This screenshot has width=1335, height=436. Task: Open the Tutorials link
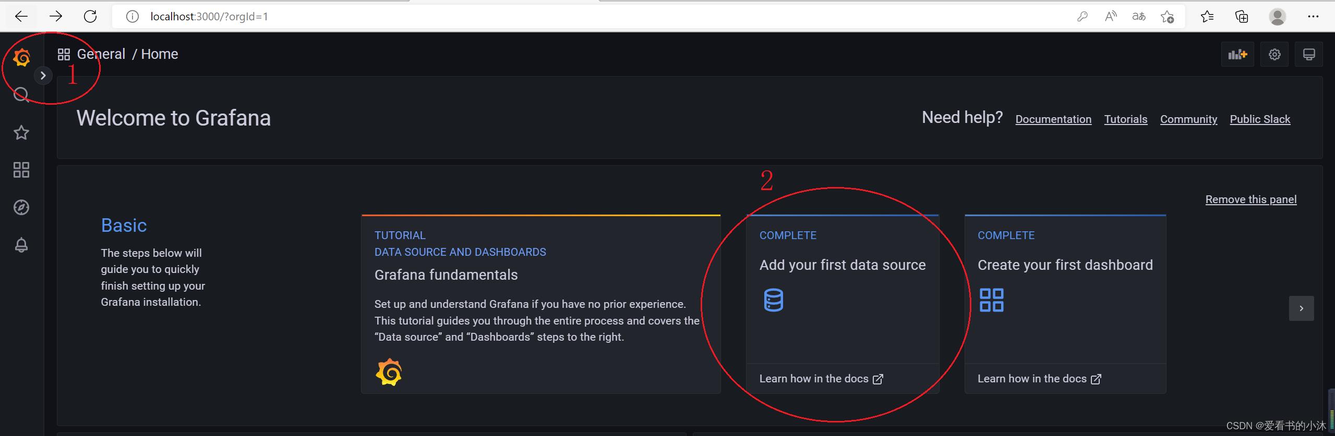[x=1126, y=119]
